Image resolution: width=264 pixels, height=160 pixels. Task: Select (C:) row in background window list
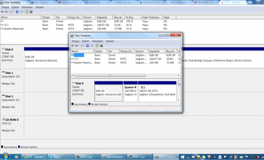pyautogui.click(x=88, y=25)
